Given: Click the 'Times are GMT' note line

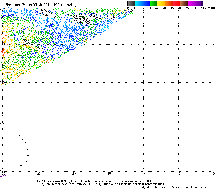Looking at the screenshot, I should 92,181.
